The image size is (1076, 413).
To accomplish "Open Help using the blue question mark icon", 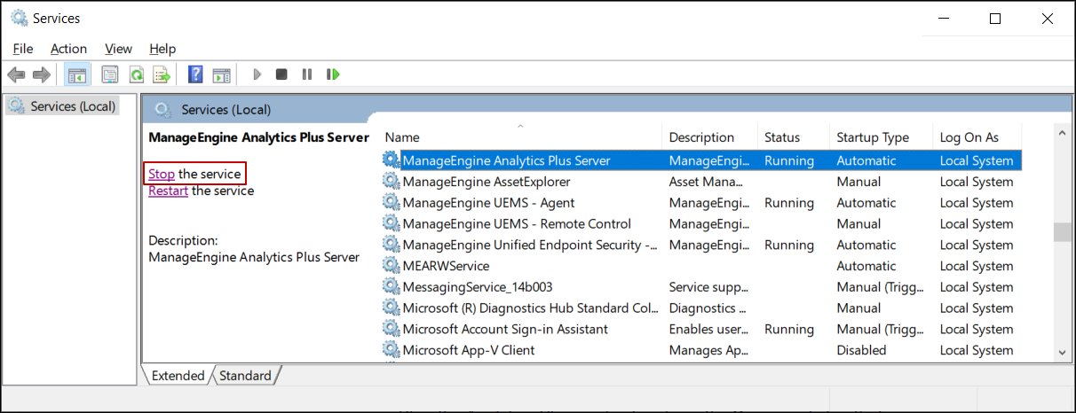I will pyautogui.click(x=195, y=74).
